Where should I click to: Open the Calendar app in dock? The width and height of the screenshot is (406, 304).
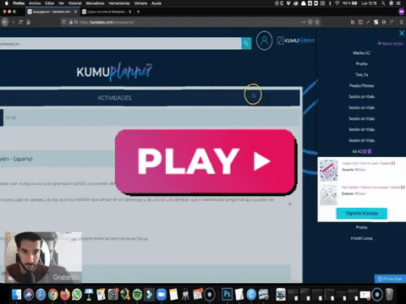[x=198, y=295]
